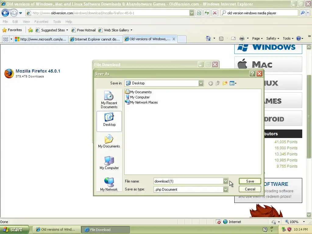This screenshot has height=234, width=312.
Task: Open the Mac category banner
Action: (x=268, y=64)
